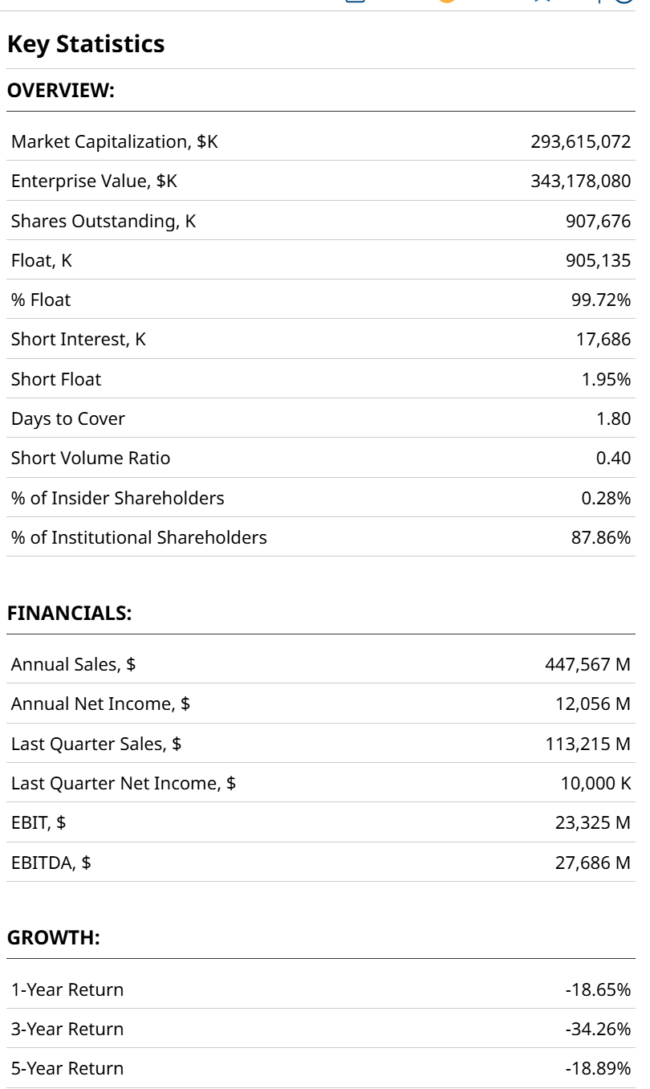
Task: Click the % of Institutional Shareholders label
Action: click(139, 538)
